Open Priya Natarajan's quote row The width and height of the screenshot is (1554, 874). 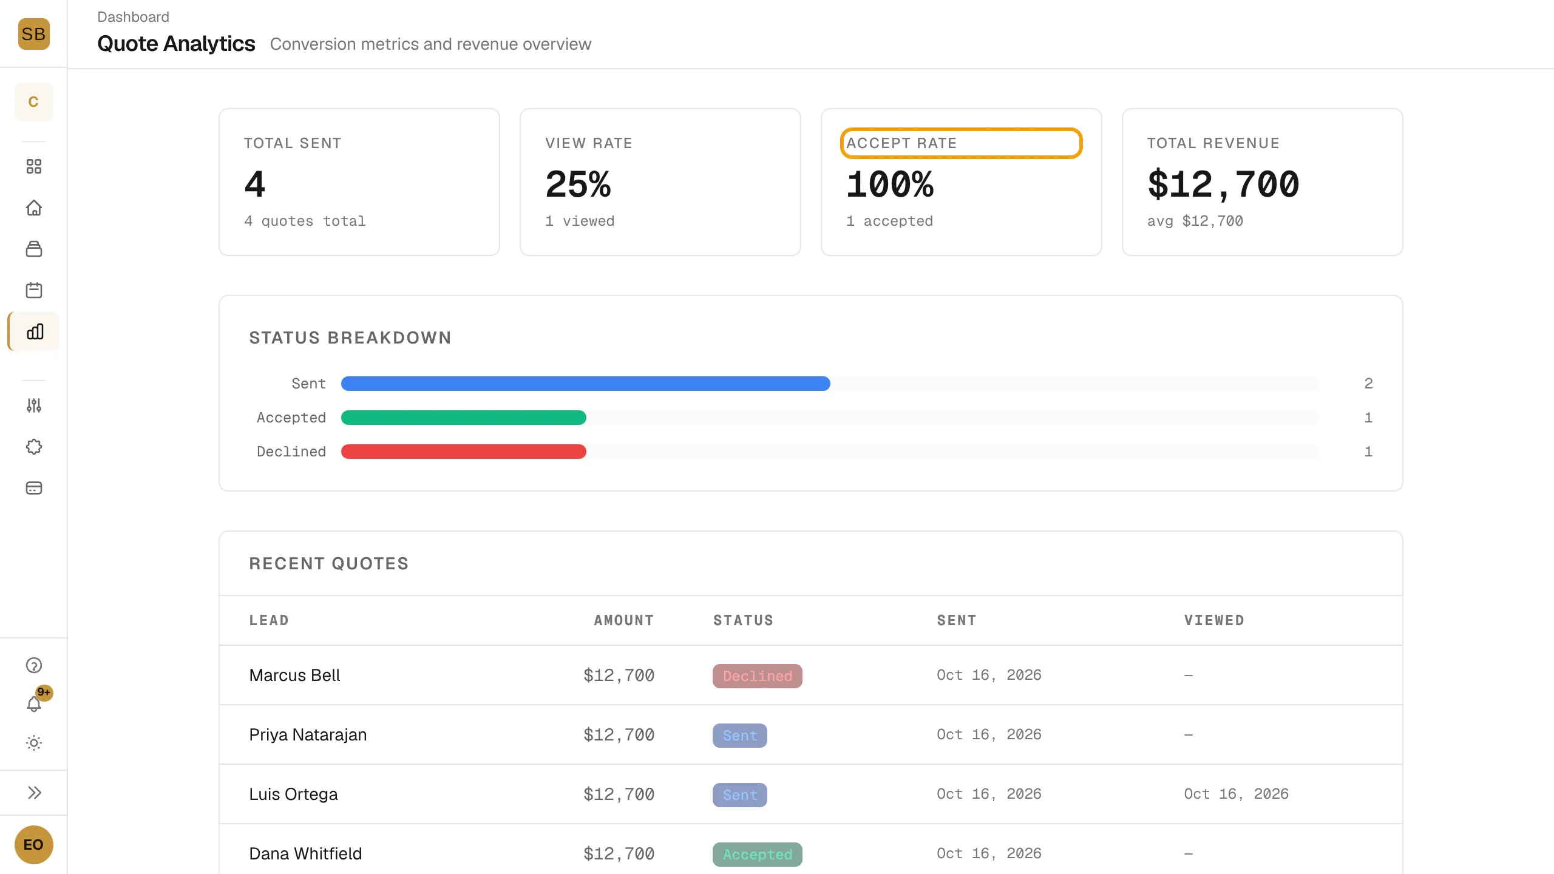click(x=810, y=734)
